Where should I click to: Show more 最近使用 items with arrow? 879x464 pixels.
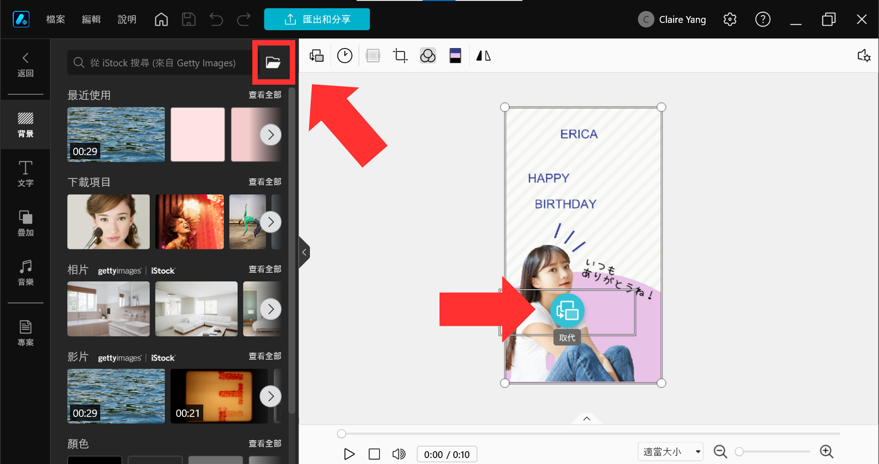point(271,135)
